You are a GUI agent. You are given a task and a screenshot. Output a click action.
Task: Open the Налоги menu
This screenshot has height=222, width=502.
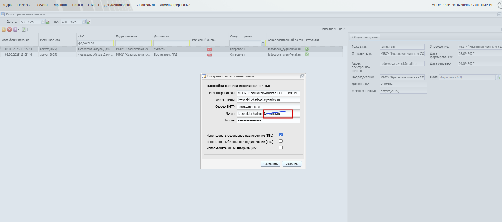coord(78,5)
